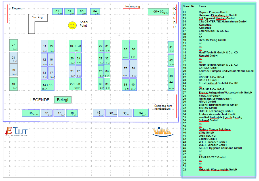
Task: Select booth 40
Action: coord(133,85)
